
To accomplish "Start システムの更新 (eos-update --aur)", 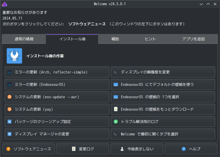I will (57, 97).
